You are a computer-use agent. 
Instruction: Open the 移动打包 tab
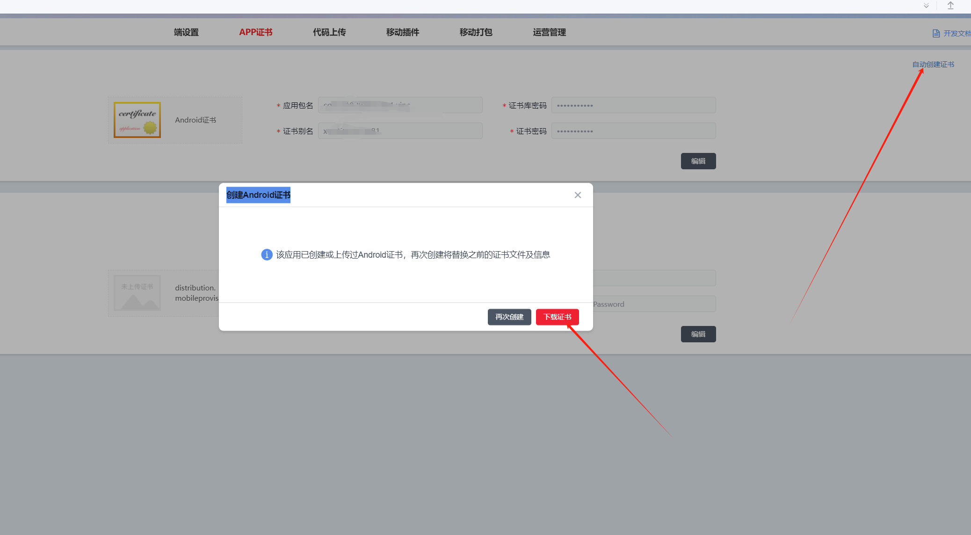(x=476, y=32)
